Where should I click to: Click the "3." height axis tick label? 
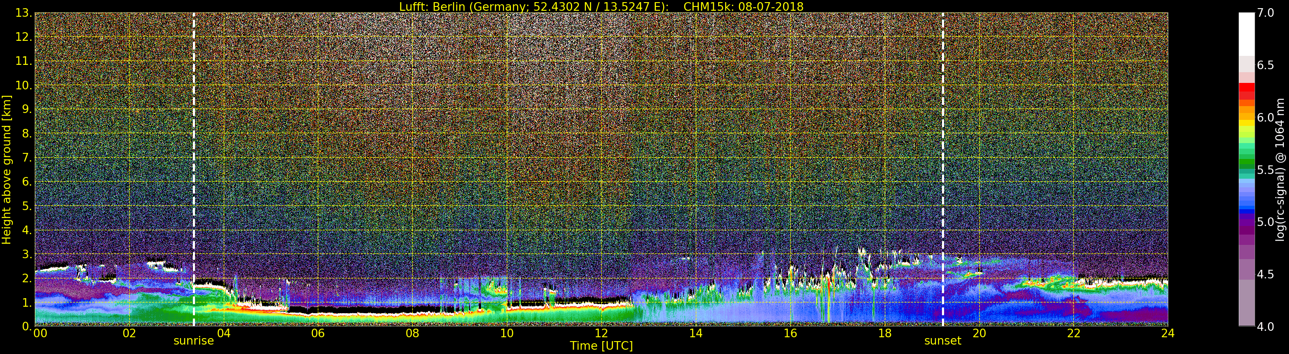pyautogui.click(x=27, y=254)
